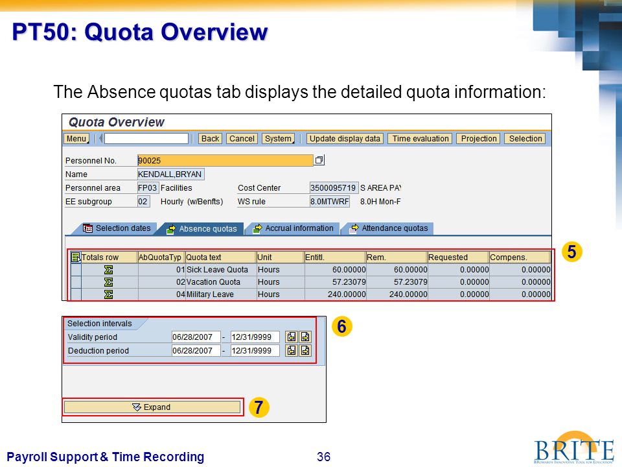Click the Personnel area code FP03
Screen dimensions: 622x467
click(x=148, y=188)
